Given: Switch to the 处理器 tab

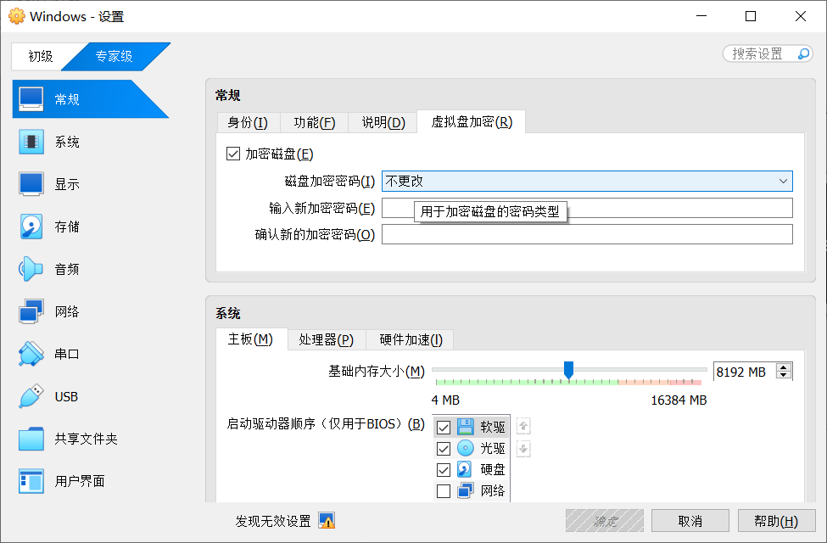Looking at the screenshot, I should (326, 339).
